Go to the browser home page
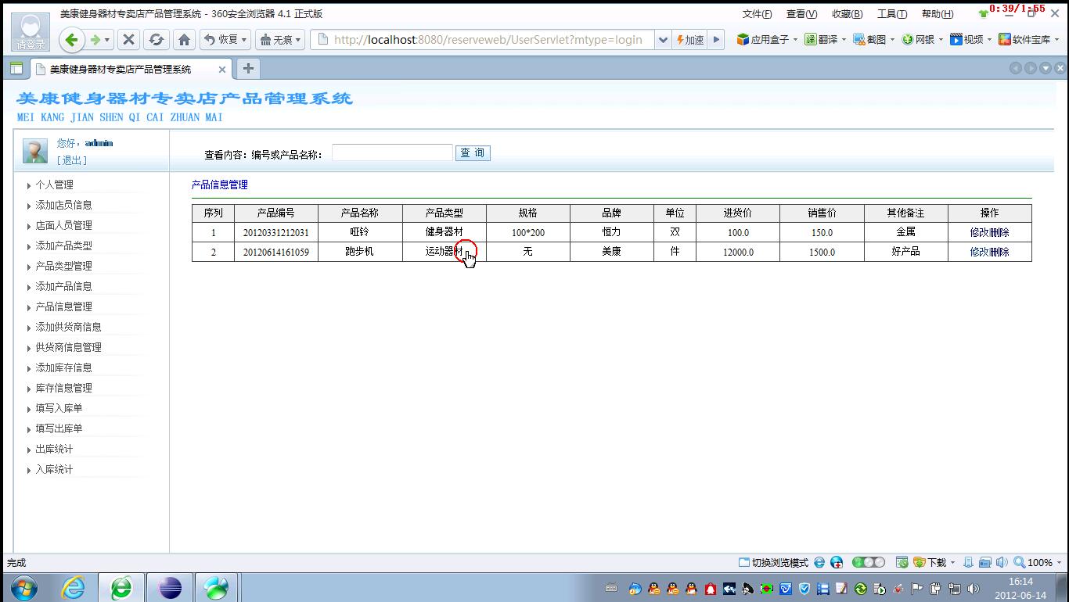The width and height of the screenshot is (1069, 602). tap(184, 40)
